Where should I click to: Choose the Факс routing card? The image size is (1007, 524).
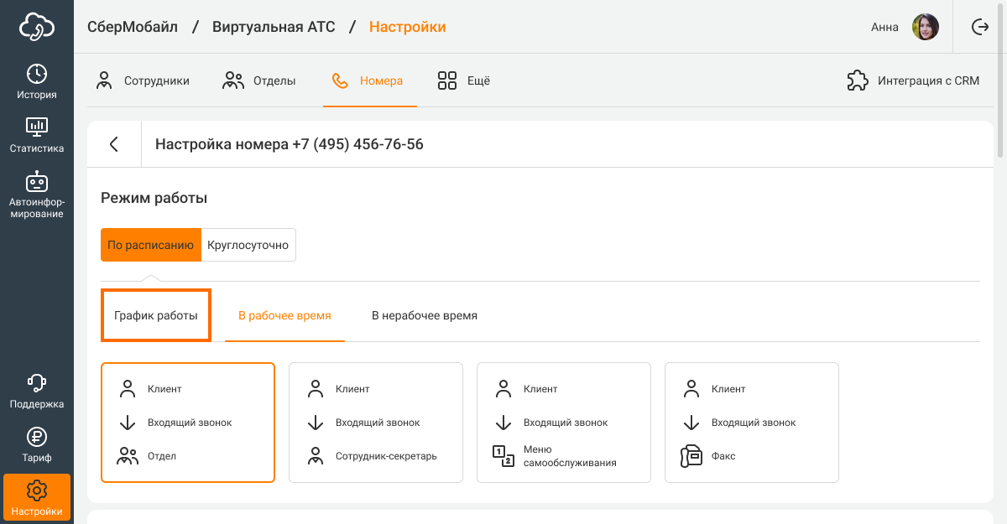(752, 423)
